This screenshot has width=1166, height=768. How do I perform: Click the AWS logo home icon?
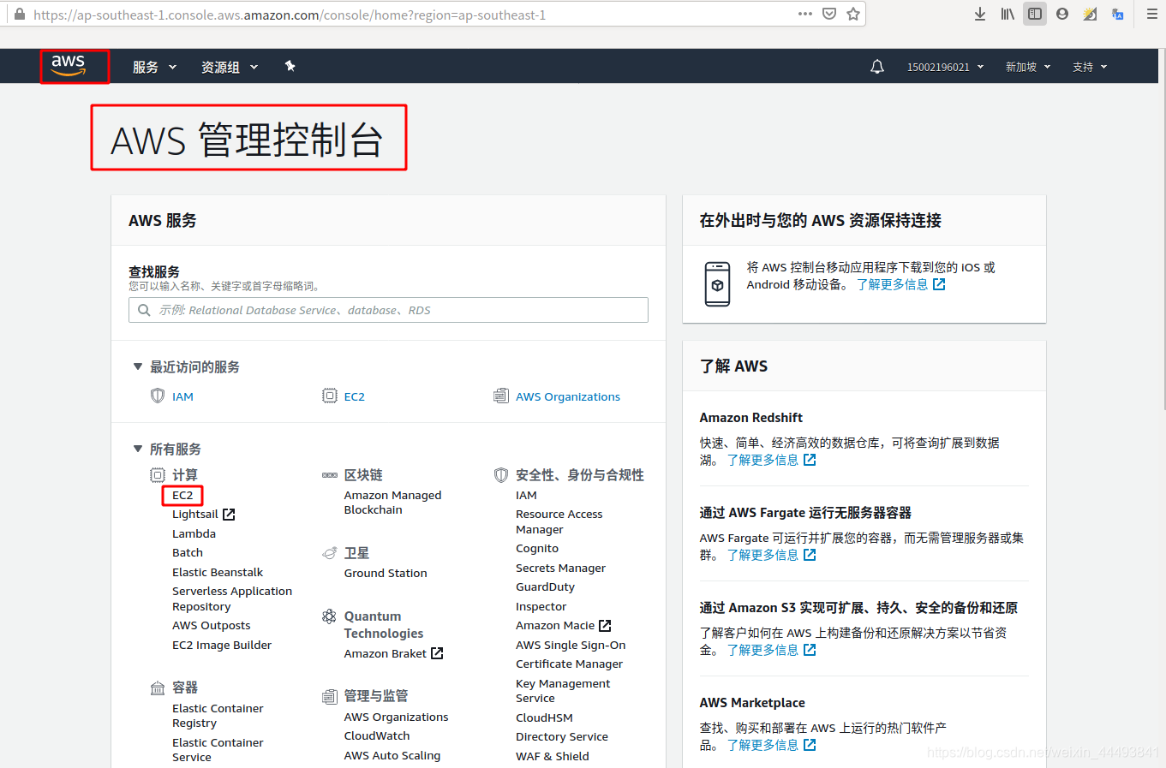pyautogui.click(x=69, y=66)
